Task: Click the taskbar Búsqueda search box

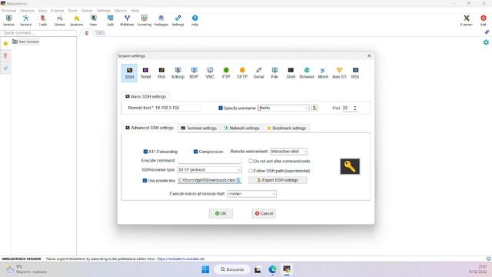Action: tap(232, 269)
